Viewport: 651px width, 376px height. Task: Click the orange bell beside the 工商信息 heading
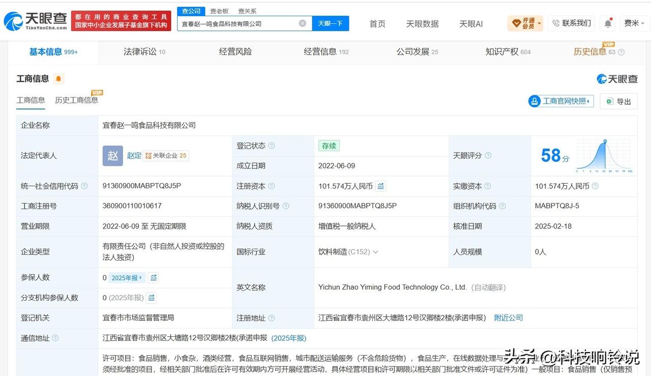click(x=58, y=79)
